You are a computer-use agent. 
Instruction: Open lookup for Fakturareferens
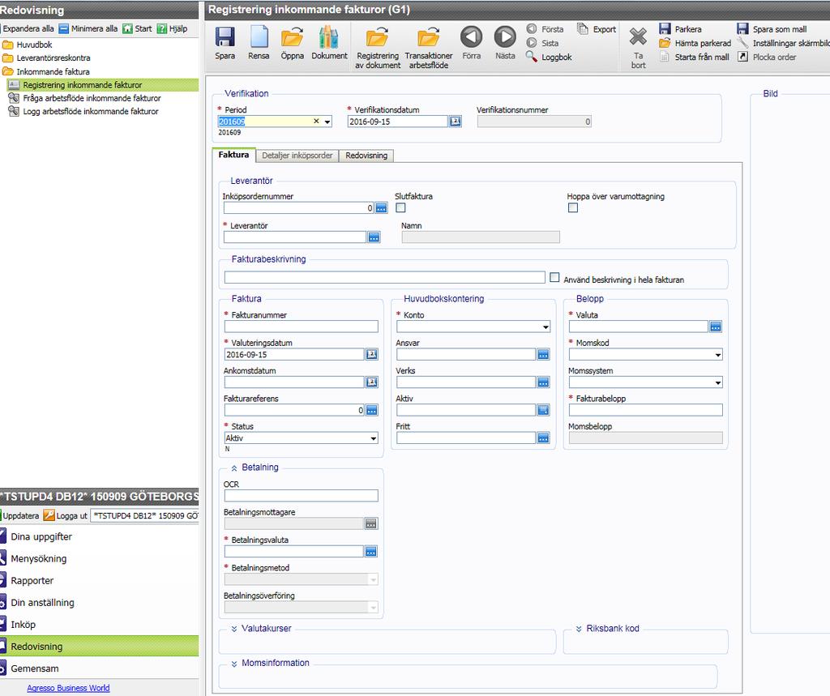[371, 410]
